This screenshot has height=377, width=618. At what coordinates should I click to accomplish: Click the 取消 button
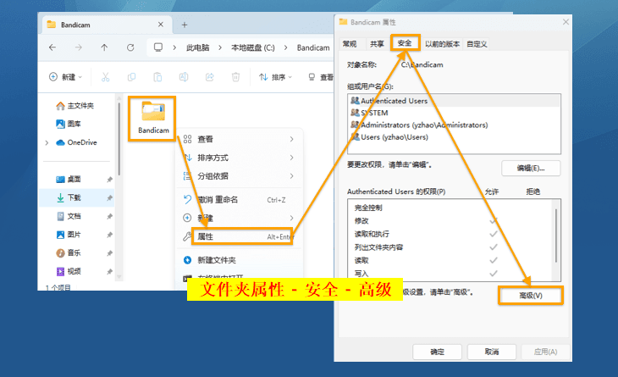492,352
